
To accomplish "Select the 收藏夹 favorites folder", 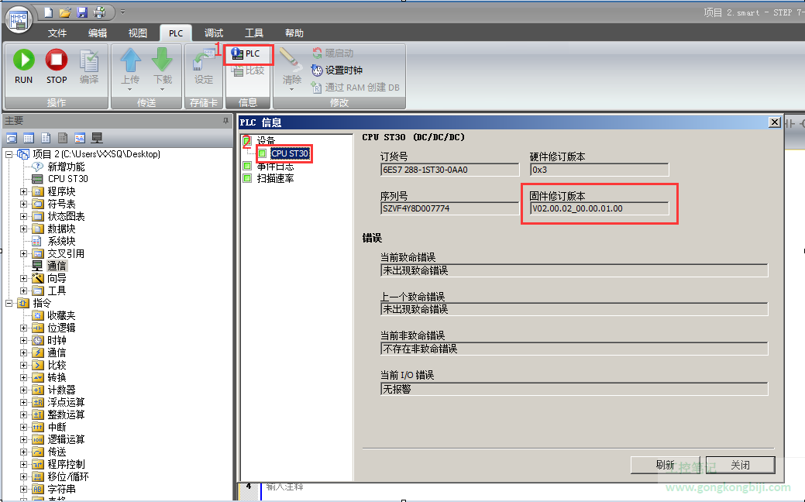I will point(61,315).
